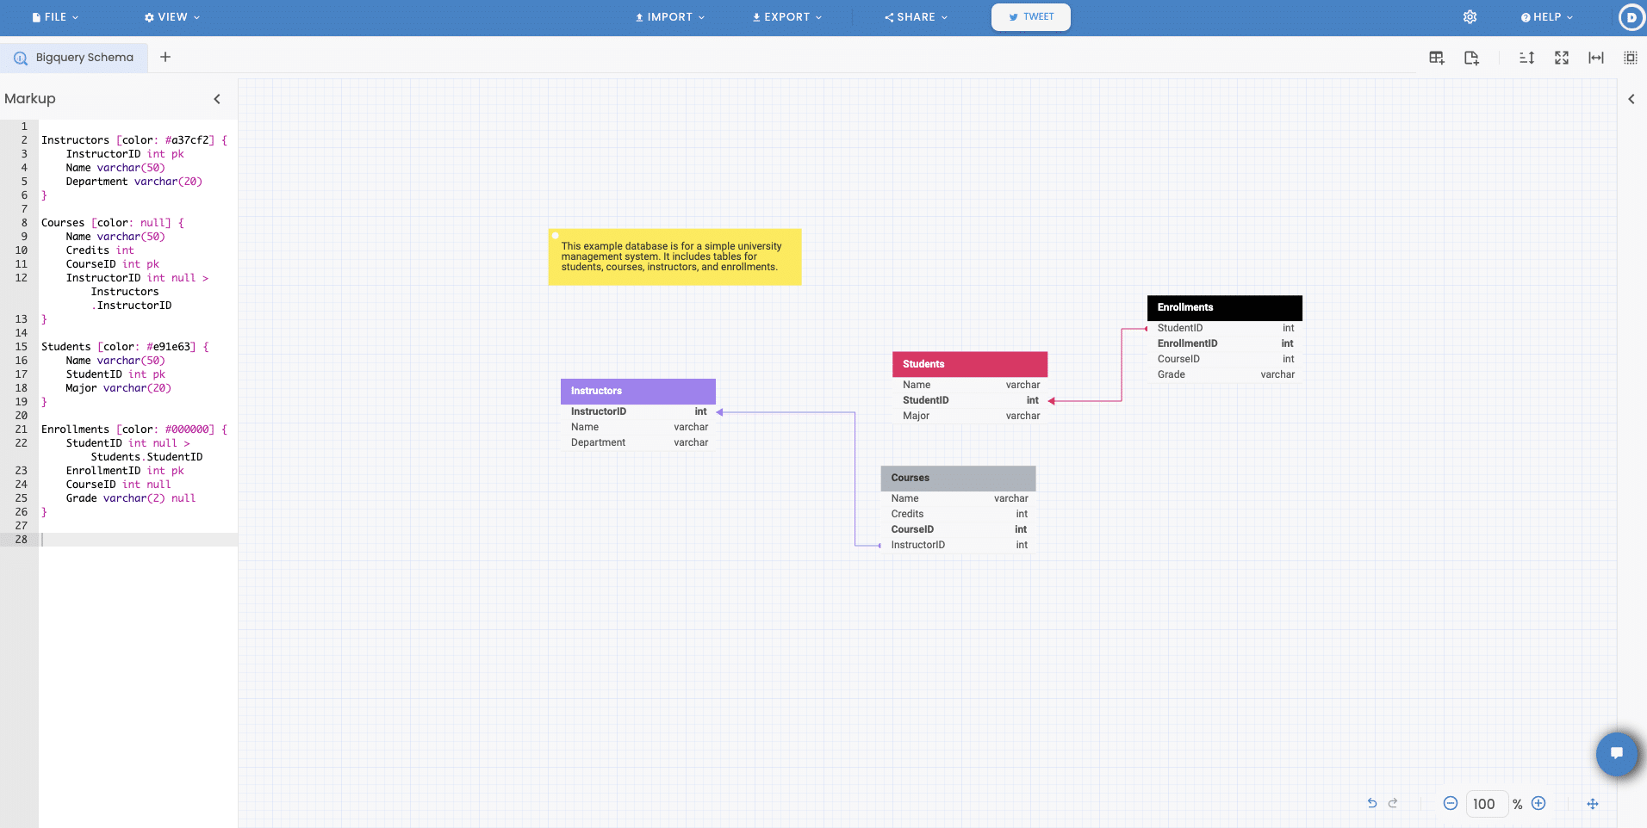This screenshot has width=1647, height=828.
Task: Collapse the Markup editor panel
Action: [x=217, y=98]
